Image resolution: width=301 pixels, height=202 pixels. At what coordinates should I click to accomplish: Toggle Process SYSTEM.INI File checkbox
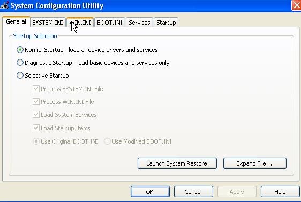(x=36, y=89)
